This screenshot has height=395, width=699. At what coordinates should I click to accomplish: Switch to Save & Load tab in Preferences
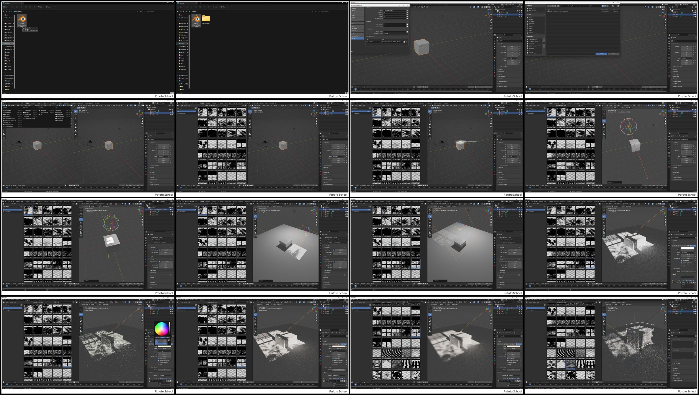(357, 36)
